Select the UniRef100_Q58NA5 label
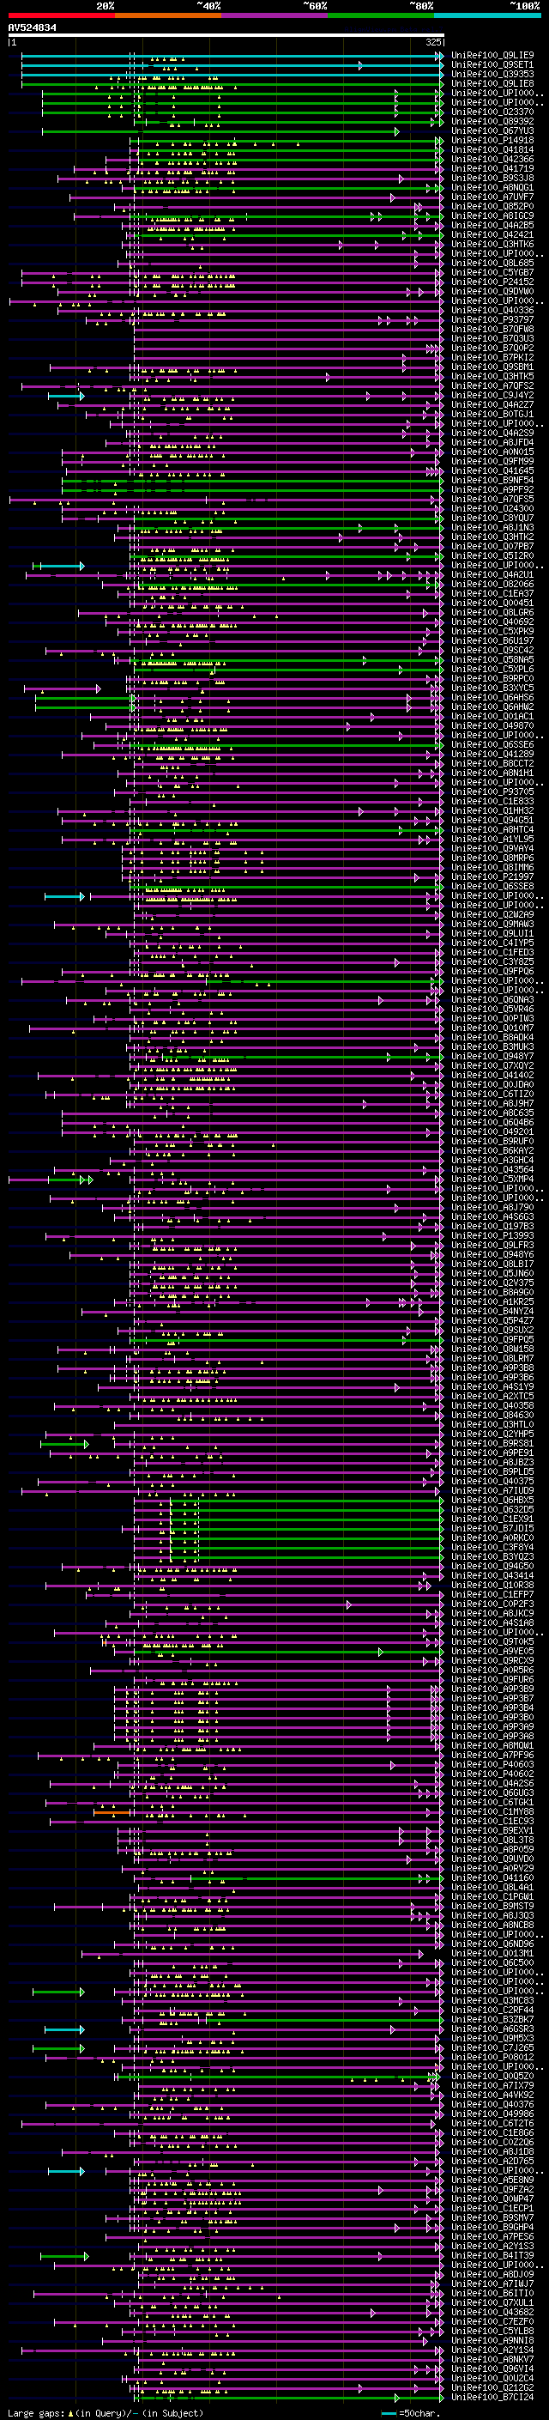The height and width of the screenshot is (2420, 549). 492,659
